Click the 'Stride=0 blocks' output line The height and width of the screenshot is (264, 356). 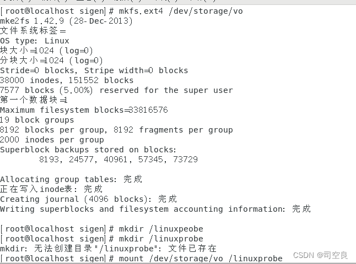[94, 71]
